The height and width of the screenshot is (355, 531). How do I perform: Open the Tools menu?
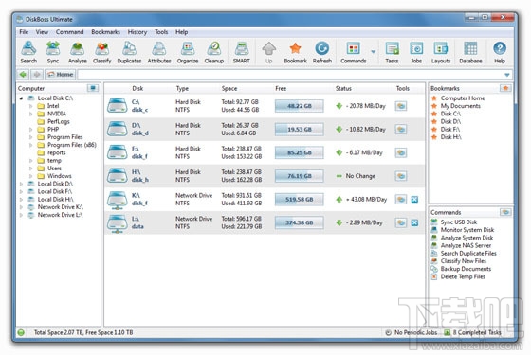(x=161, y=32)
